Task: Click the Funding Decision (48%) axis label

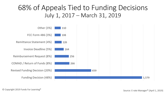Action: coord(37,77)
